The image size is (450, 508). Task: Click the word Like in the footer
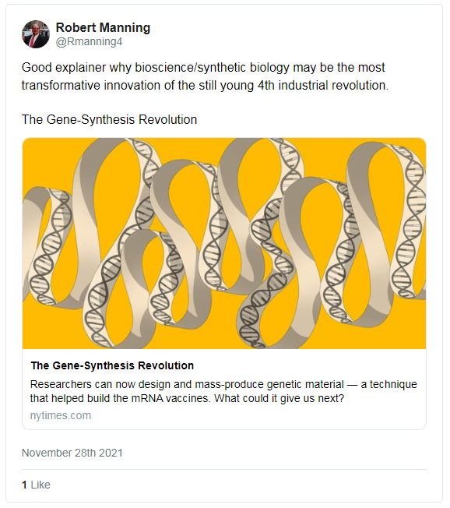pyautogui.click(x=40, y=485)
